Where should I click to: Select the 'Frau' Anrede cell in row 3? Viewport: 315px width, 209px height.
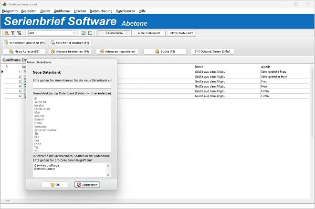pyautogui.click(x=285, y=81)
